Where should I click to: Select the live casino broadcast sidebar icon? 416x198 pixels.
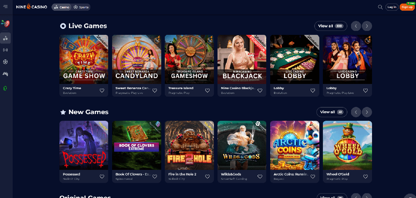[5, 50]
